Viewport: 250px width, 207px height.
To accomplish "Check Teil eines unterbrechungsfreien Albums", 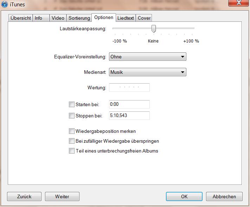I will click(72, 151).
